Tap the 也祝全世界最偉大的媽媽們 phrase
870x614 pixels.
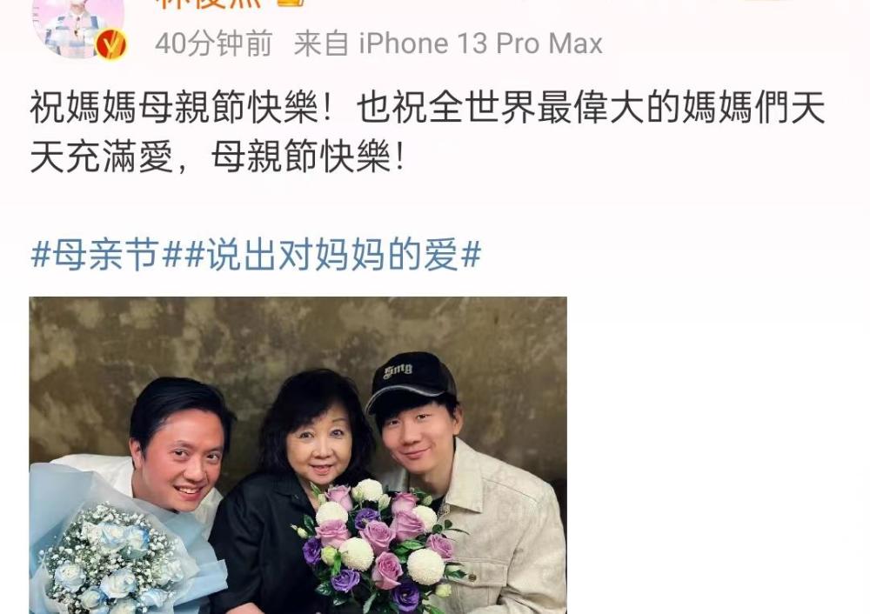click(573, 108)
